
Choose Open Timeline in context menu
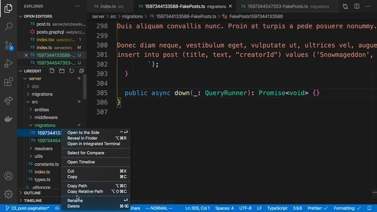(x=96, y=162)
